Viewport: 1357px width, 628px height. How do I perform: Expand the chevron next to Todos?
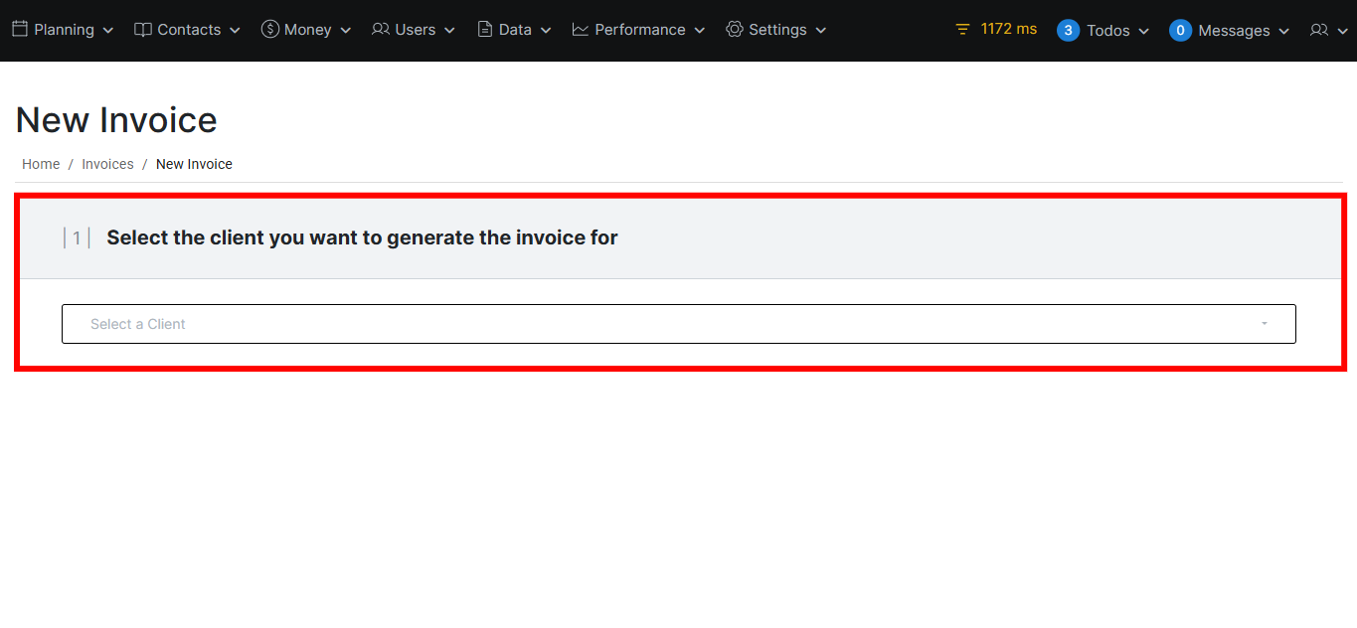tap(1143, 32)
